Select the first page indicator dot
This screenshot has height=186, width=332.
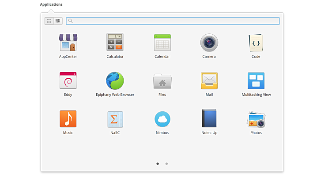pyautogui.click(x=158, y=164)
